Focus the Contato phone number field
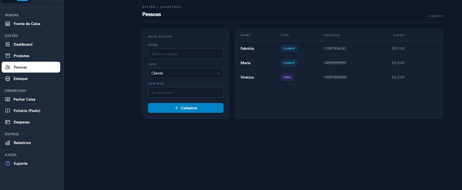Viewport: 462px width, 190px height. (186, 92)
